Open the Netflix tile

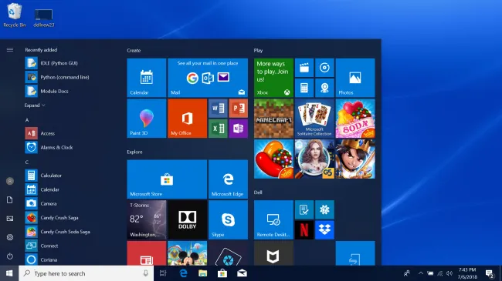tap(304, 230)
